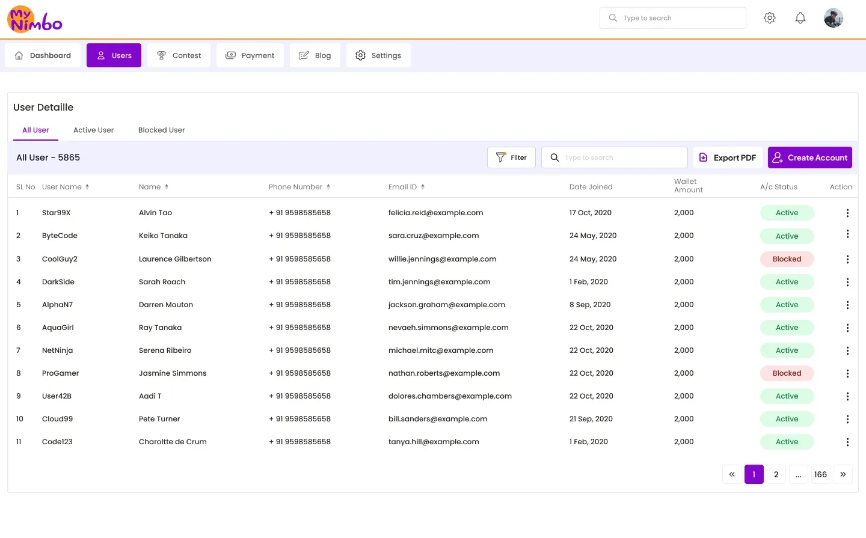Go to the Dashboard section

pyautogui.click(x=43, y=55)
